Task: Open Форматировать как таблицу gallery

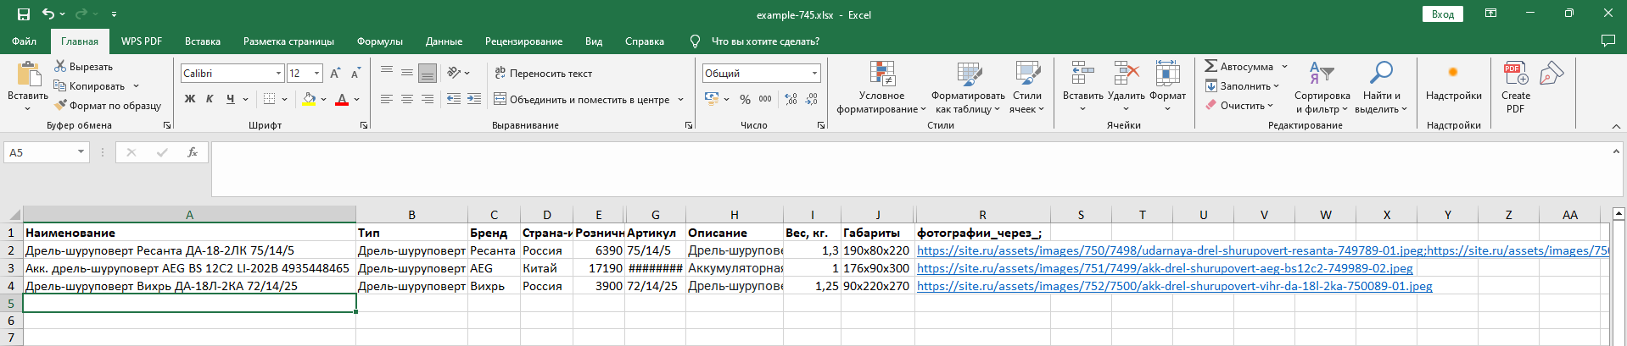Action: (968, 87)
